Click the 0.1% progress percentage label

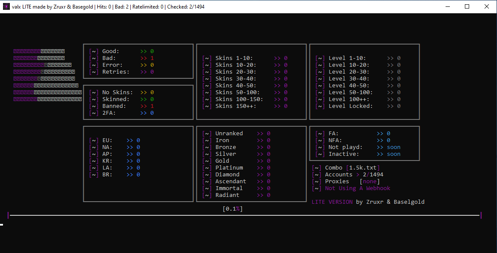click(233, 209)
